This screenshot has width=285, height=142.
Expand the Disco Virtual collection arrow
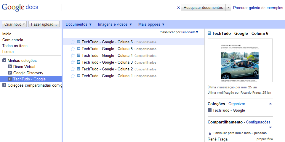pos(10,67)
